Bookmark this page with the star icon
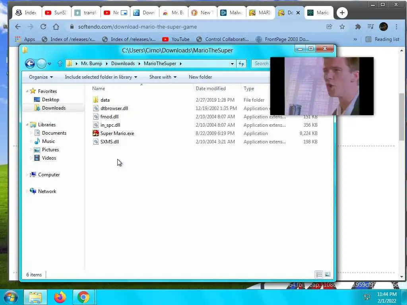The height and width of the screenshot is (305, 407). [342, 27]
